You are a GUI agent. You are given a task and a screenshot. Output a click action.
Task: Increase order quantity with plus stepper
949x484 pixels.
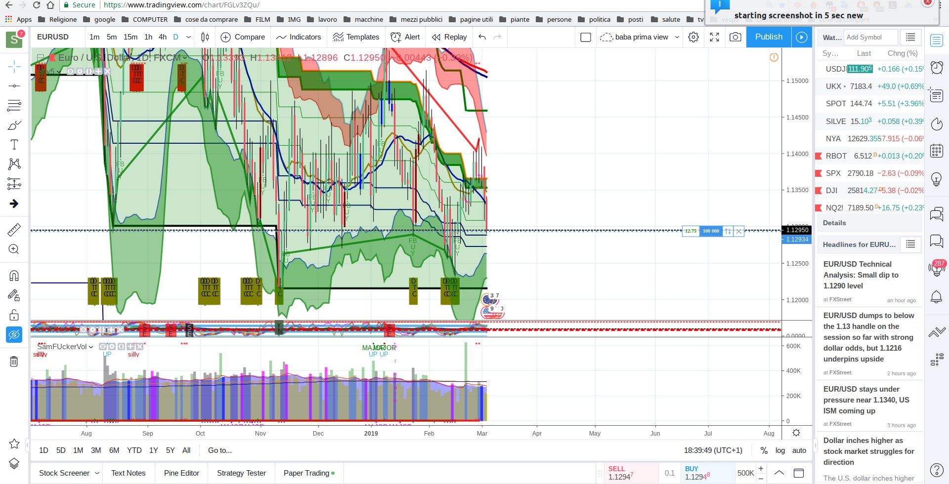pyautogui.click(x=761, y=468)
